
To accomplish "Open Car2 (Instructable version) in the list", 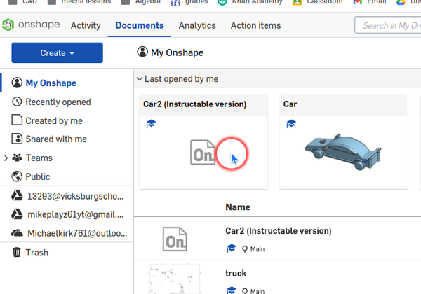I will 279,231.
